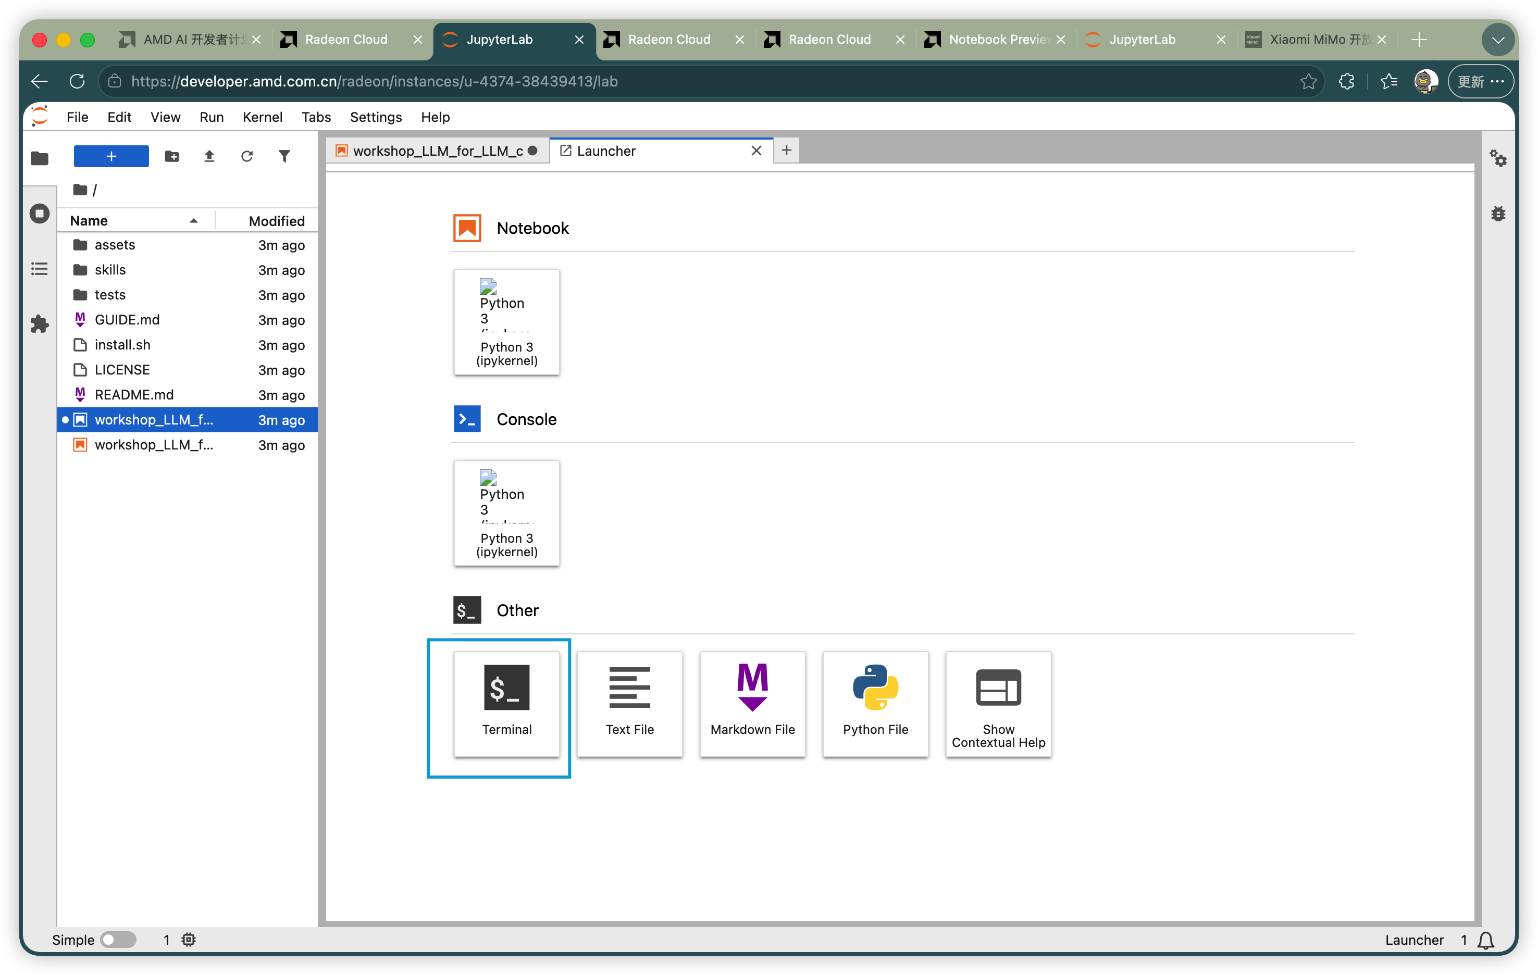Click the browser 更新 update button

1481,81
